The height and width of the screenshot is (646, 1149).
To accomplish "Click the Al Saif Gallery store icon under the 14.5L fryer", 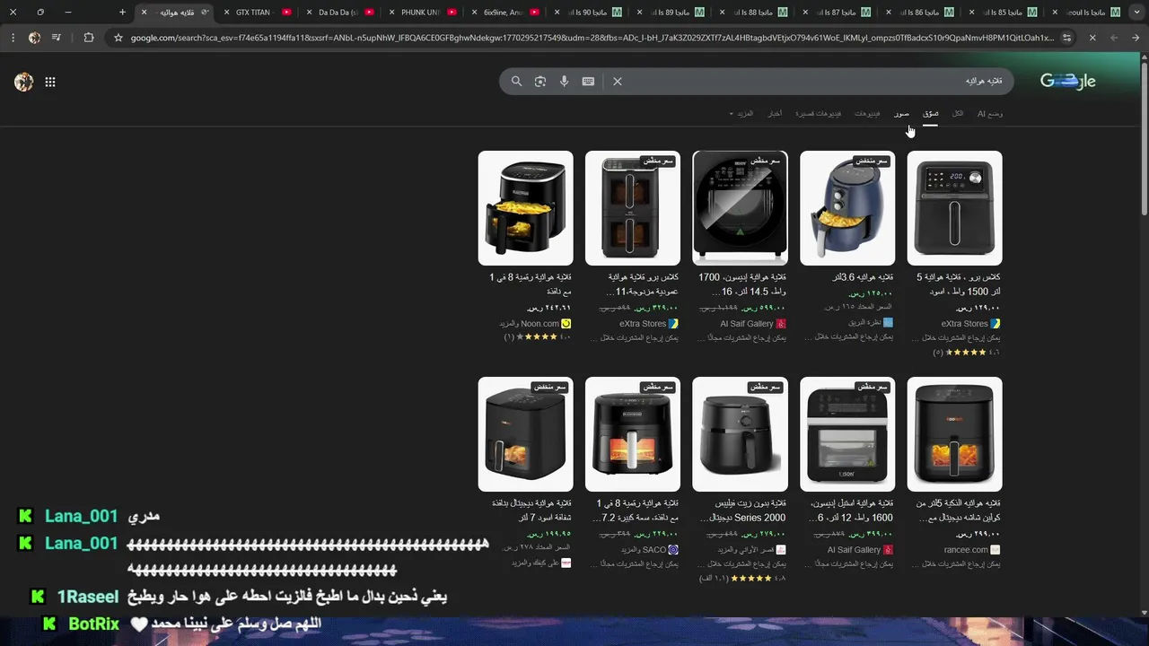I will coord(781,324).
